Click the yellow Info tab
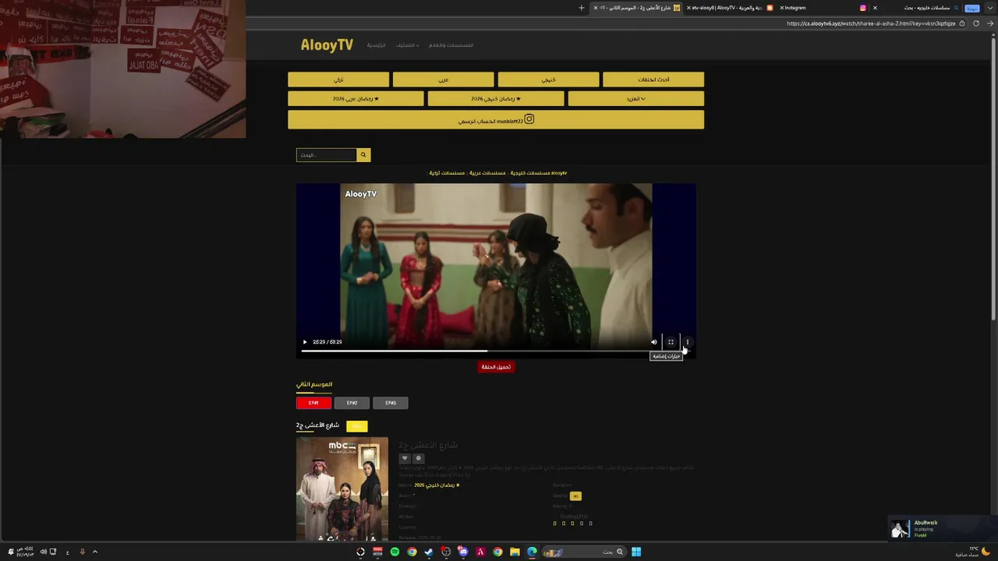998x561 pixels. coord(356,426)
